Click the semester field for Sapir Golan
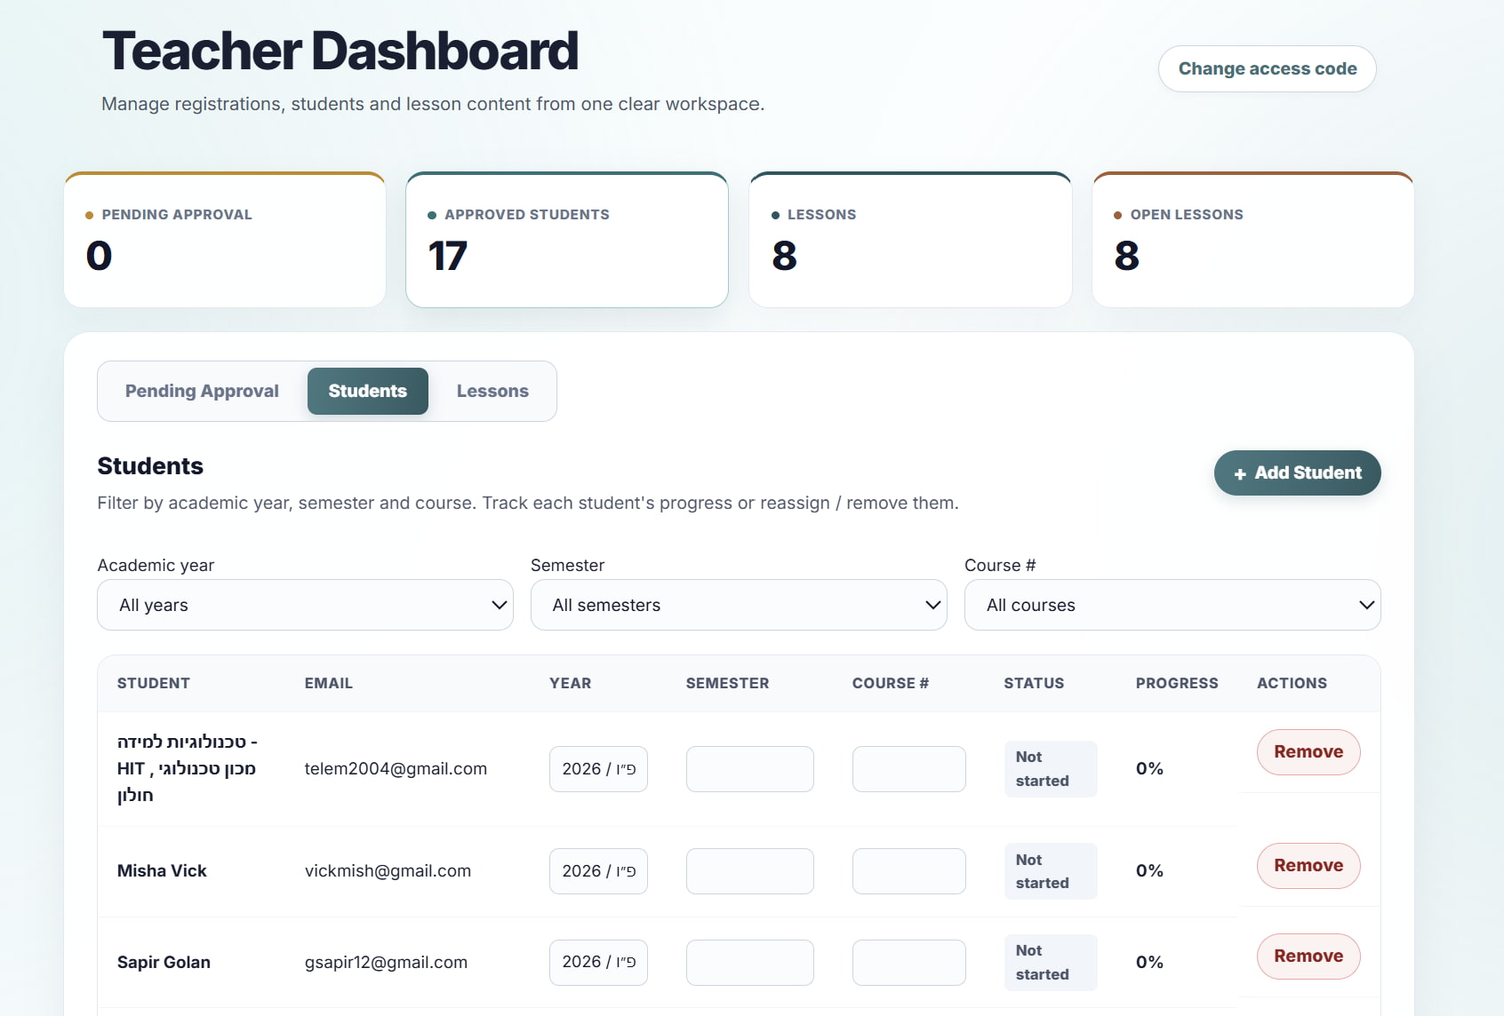 pyautogui.click(x=749, y=963)
